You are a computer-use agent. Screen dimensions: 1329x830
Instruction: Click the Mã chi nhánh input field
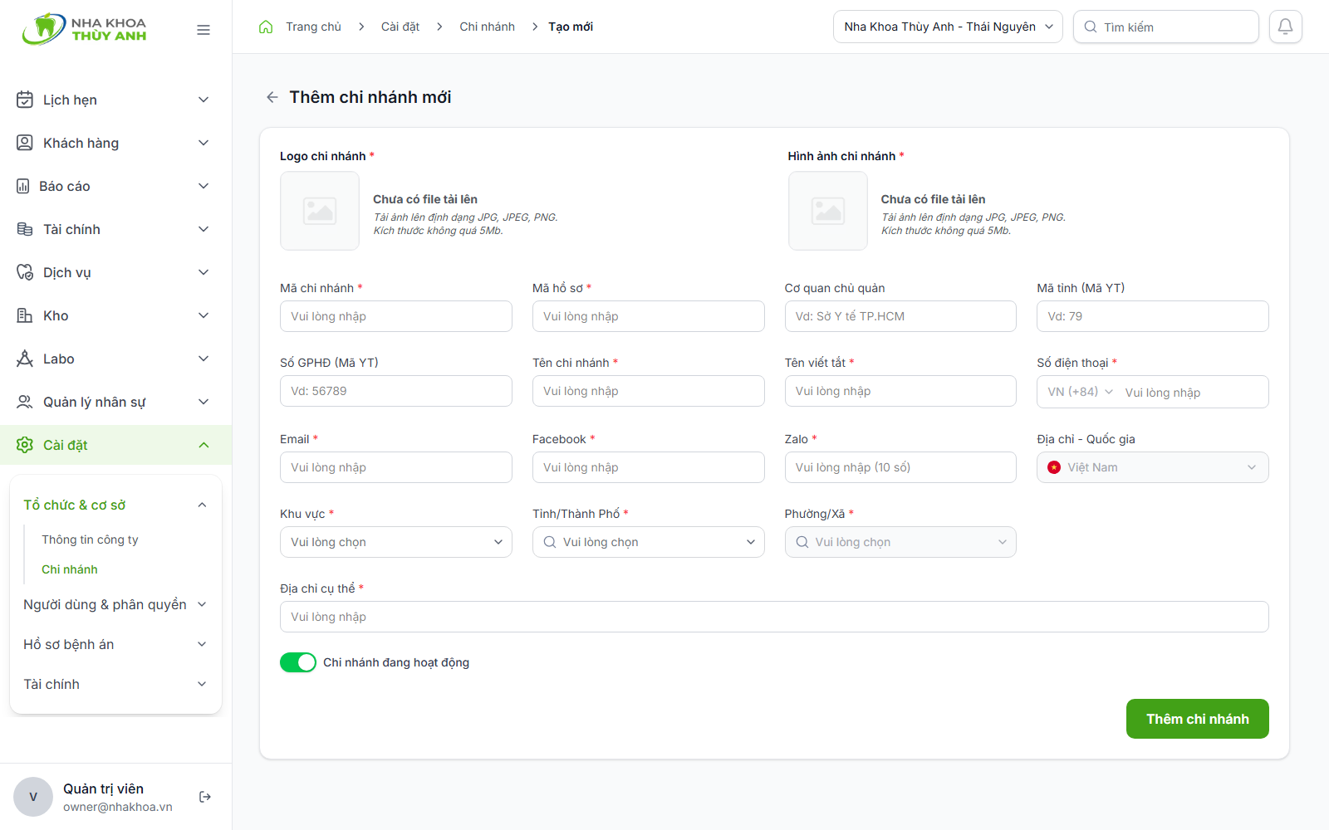(396, 316)
